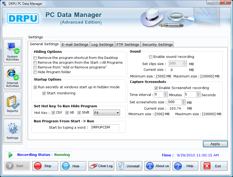Screen dimensions: 233x177
Task: Minimize the DRPU PC Data Manager window
Action: [x=210, y=3]
